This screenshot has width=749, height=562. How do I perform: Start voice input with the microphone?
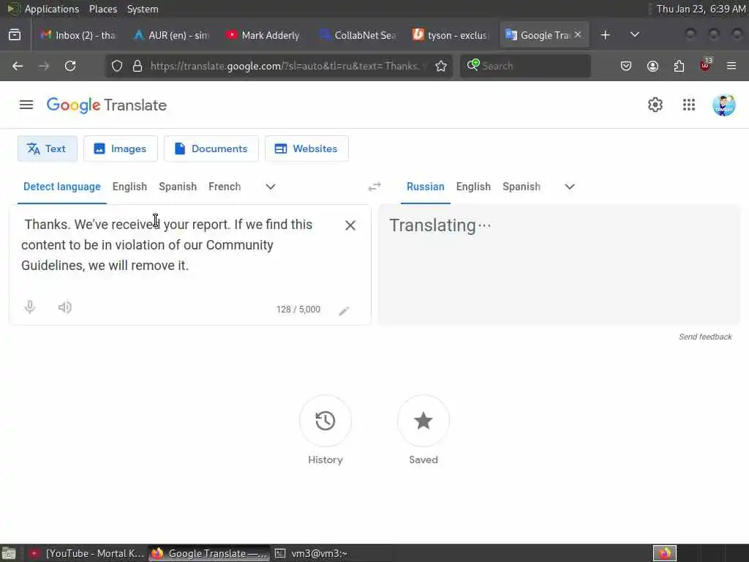(30, 307)
